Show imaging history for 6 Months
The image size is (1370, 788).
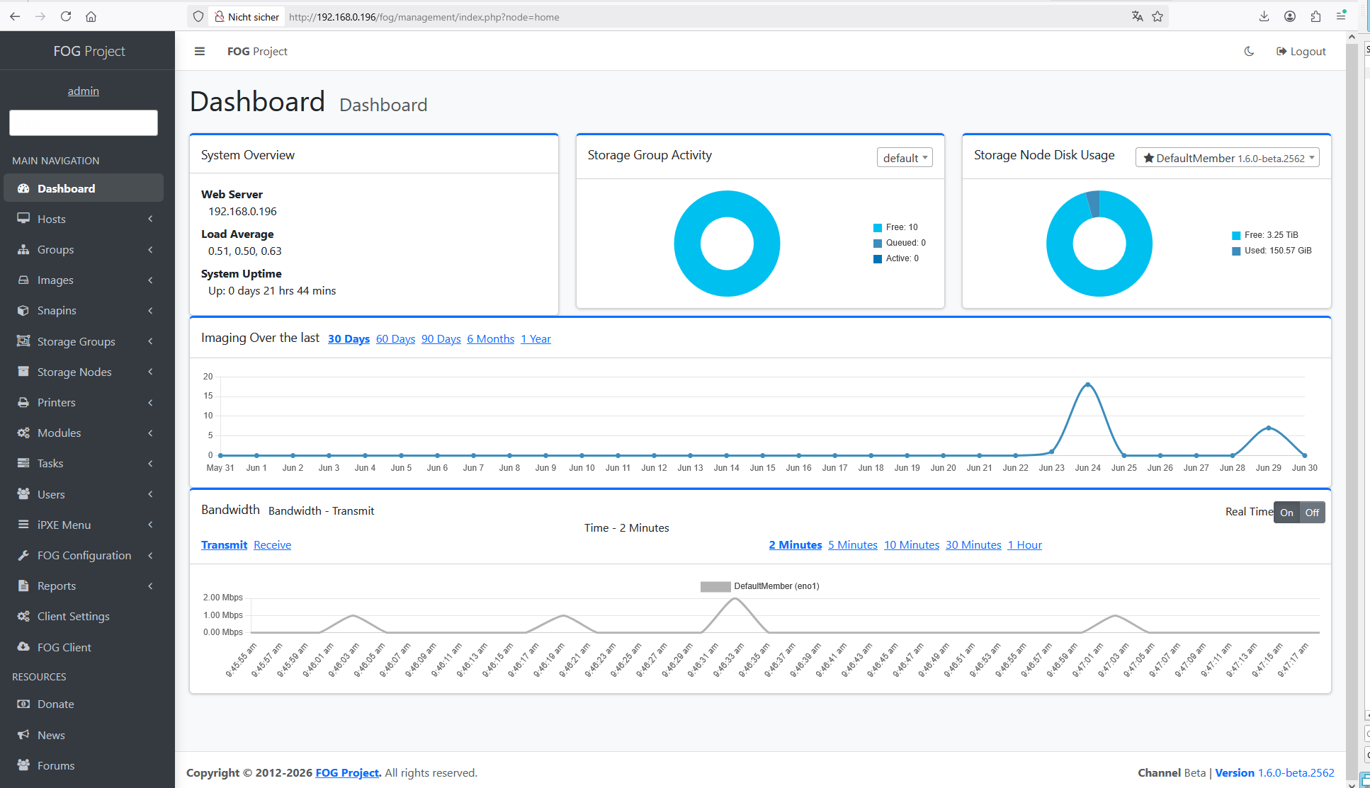[x=490, y=339]
